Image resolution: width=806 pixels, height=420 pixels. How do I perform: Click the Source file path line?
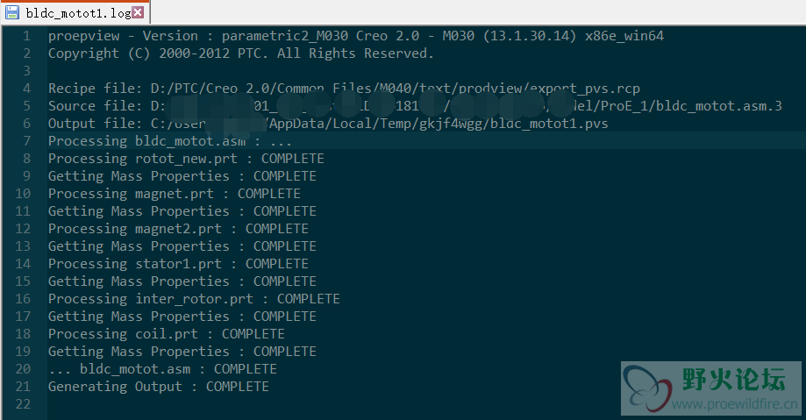tap(415, 106)
